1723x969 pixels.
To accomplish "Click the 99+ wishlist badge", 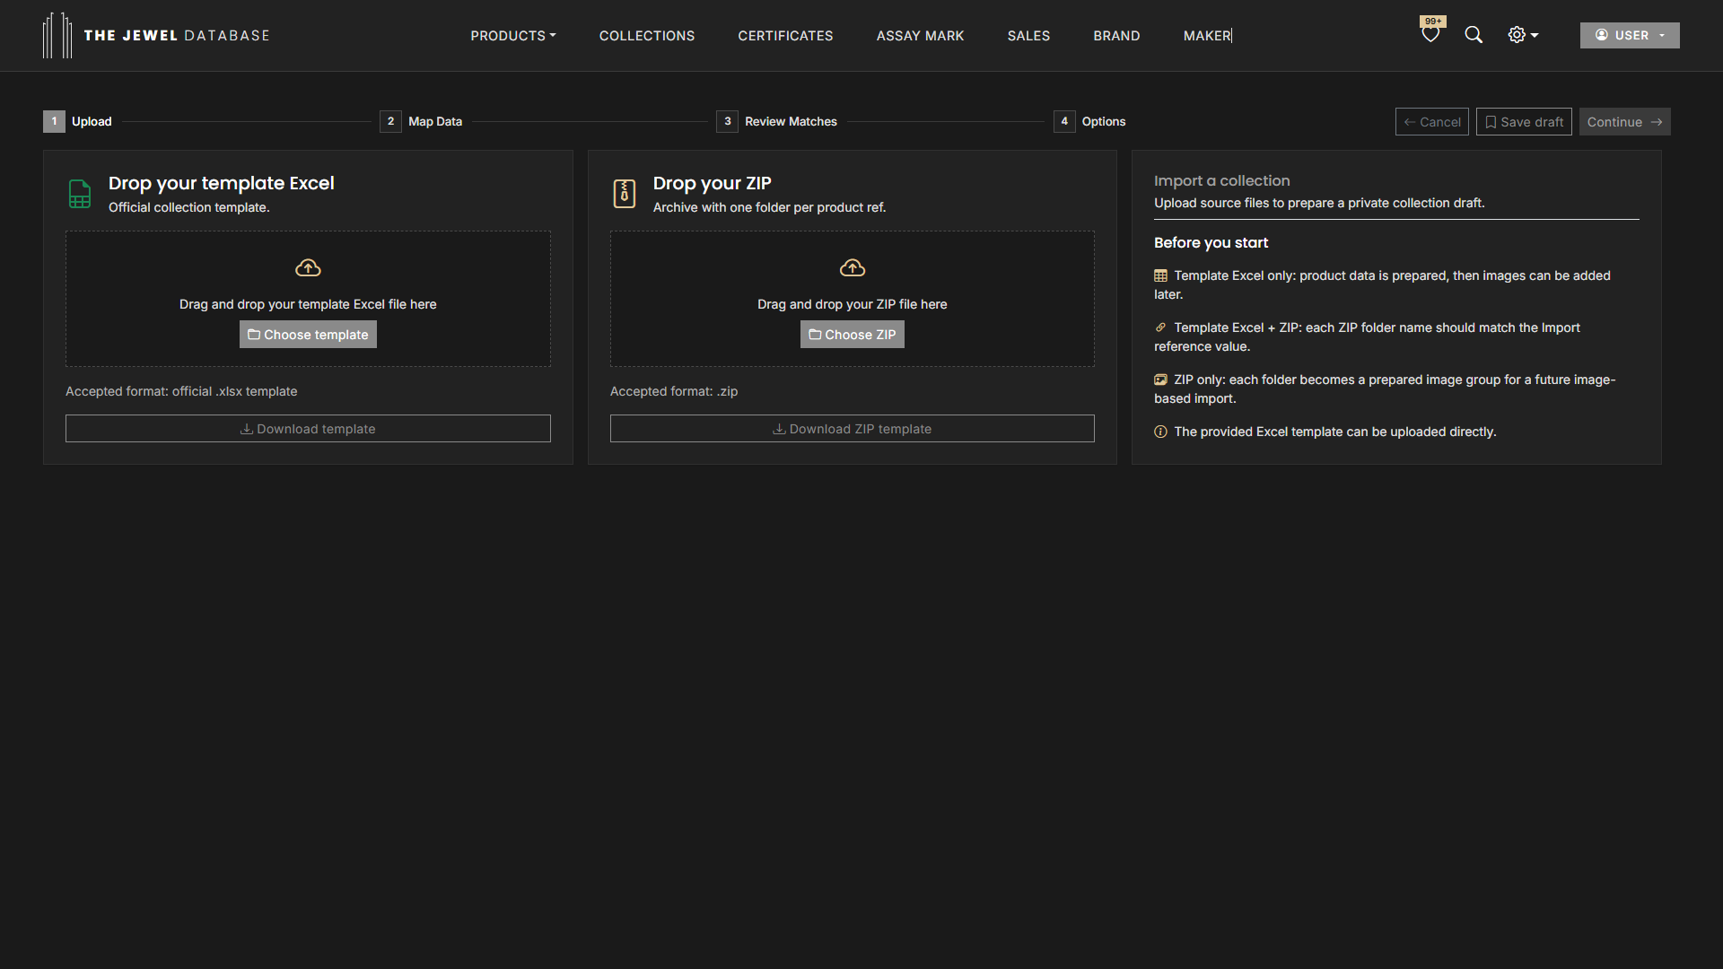I will 1433,21.
